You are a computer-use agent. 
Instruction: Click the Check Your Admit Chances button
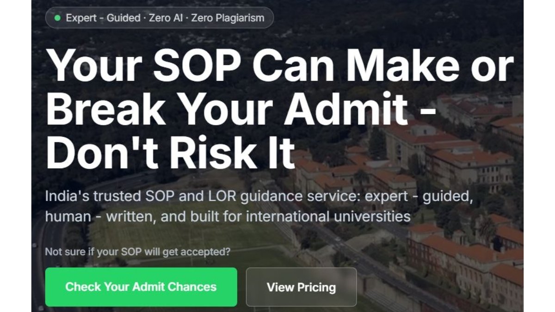click(141, 287)
